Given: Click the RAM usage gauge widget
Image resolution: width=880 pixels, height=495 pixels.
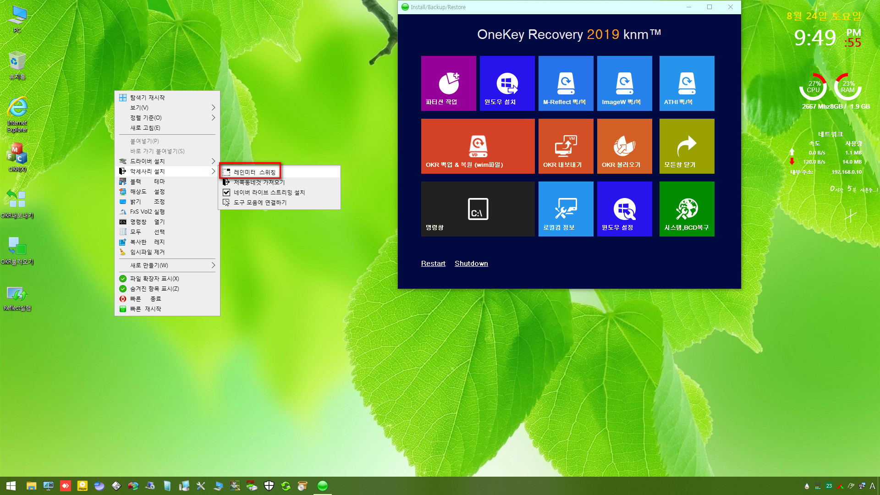Looking at the screenshot, I should pos(848,87).
